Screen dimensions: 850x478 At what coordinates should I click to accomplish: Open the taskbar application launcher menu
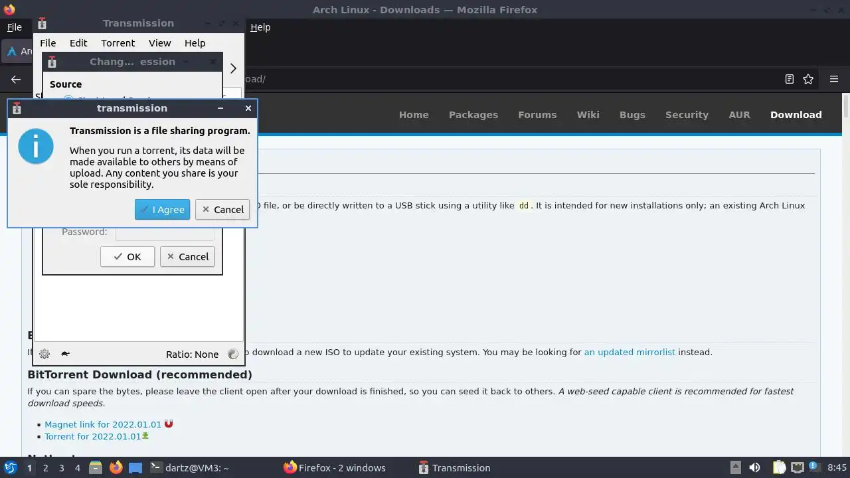point(11,468)
